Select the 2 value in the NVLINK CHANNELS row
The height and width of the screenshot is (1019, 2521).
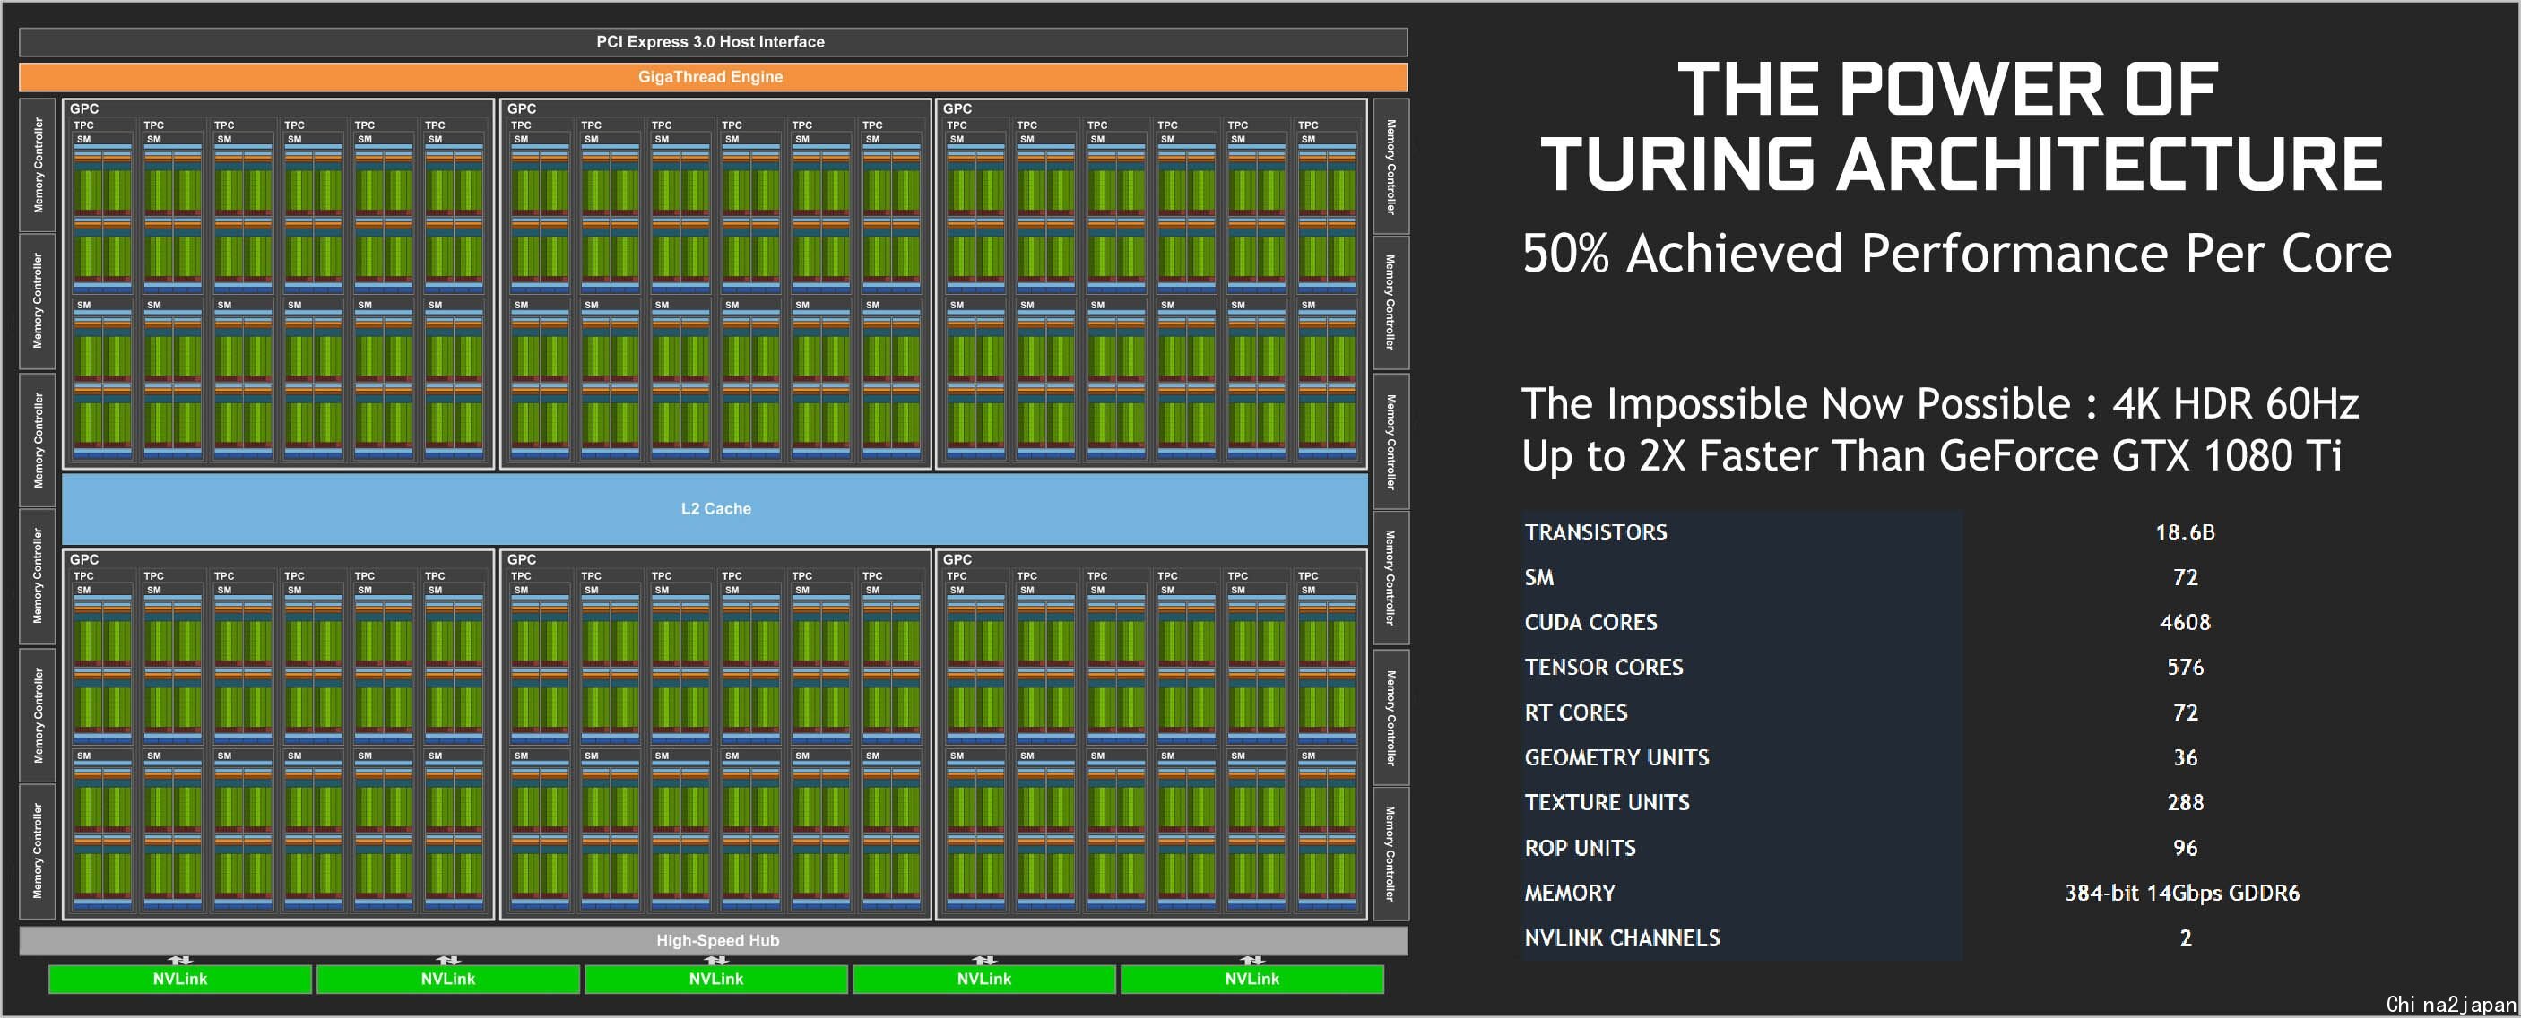pos(2184,939)
